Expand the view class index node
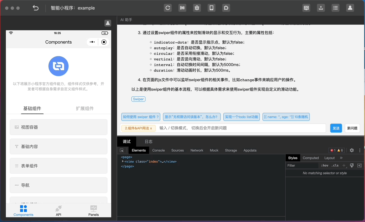Screen dimensions: 365x222 tap(123, 161)
